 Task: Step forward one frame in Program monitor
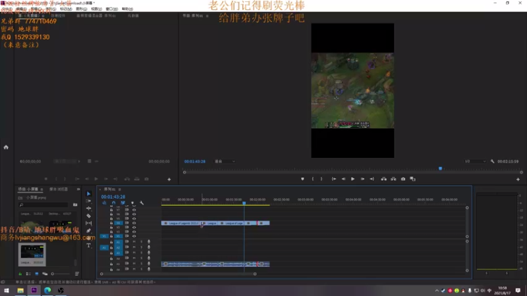362,179
